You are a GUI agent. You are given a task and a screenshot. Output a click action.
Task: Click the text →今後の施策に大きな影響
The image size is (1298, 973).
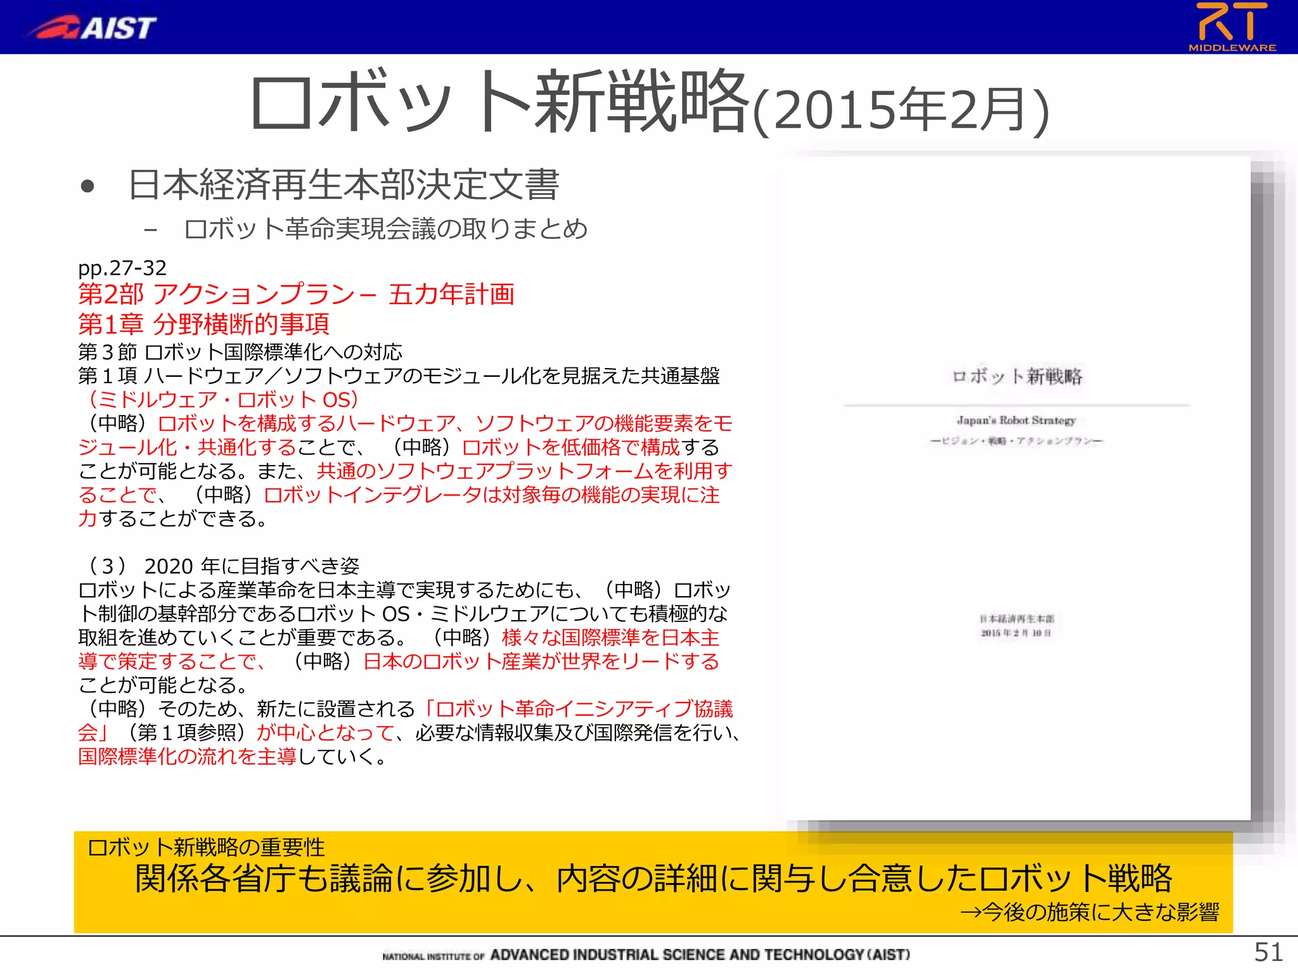[x=1089, y=912]
